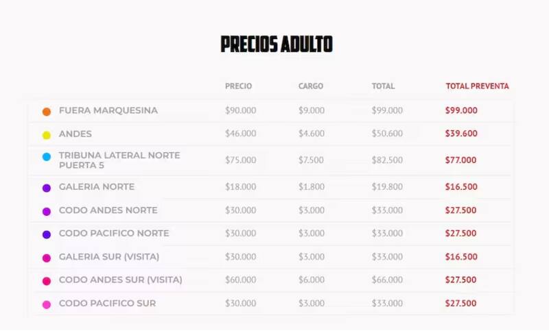549x331 pixels.
Task: Select the blue dot for Tribuna Lateral Norte
Action: [47, 157]
